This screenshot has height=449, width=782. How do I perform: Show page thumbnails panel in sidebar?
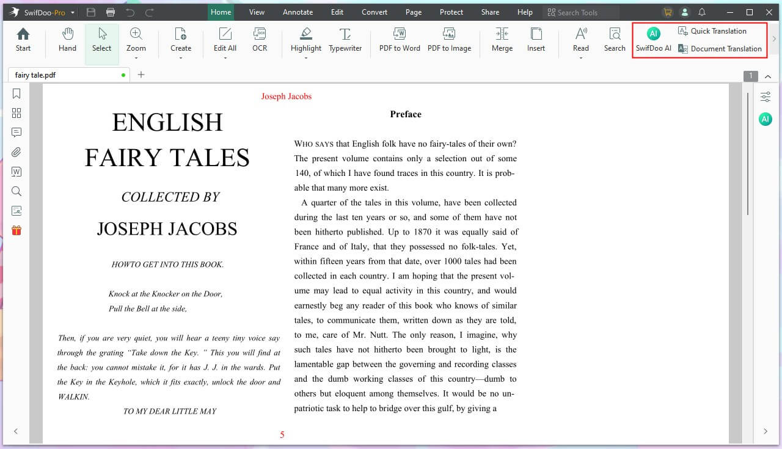click(x=16, y=113)
